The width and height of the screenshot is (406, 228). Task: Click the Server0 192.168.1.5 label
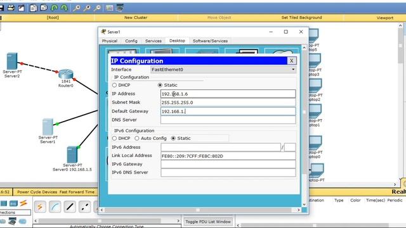pyautogui.click(x=72, y=170)
